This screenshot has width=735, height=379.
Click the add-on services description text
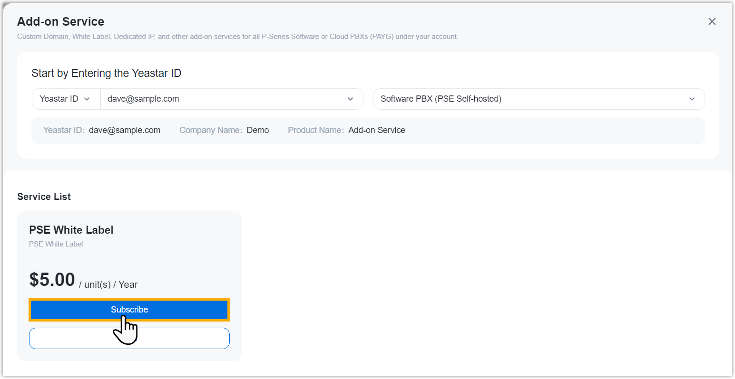tap(238, 37)
